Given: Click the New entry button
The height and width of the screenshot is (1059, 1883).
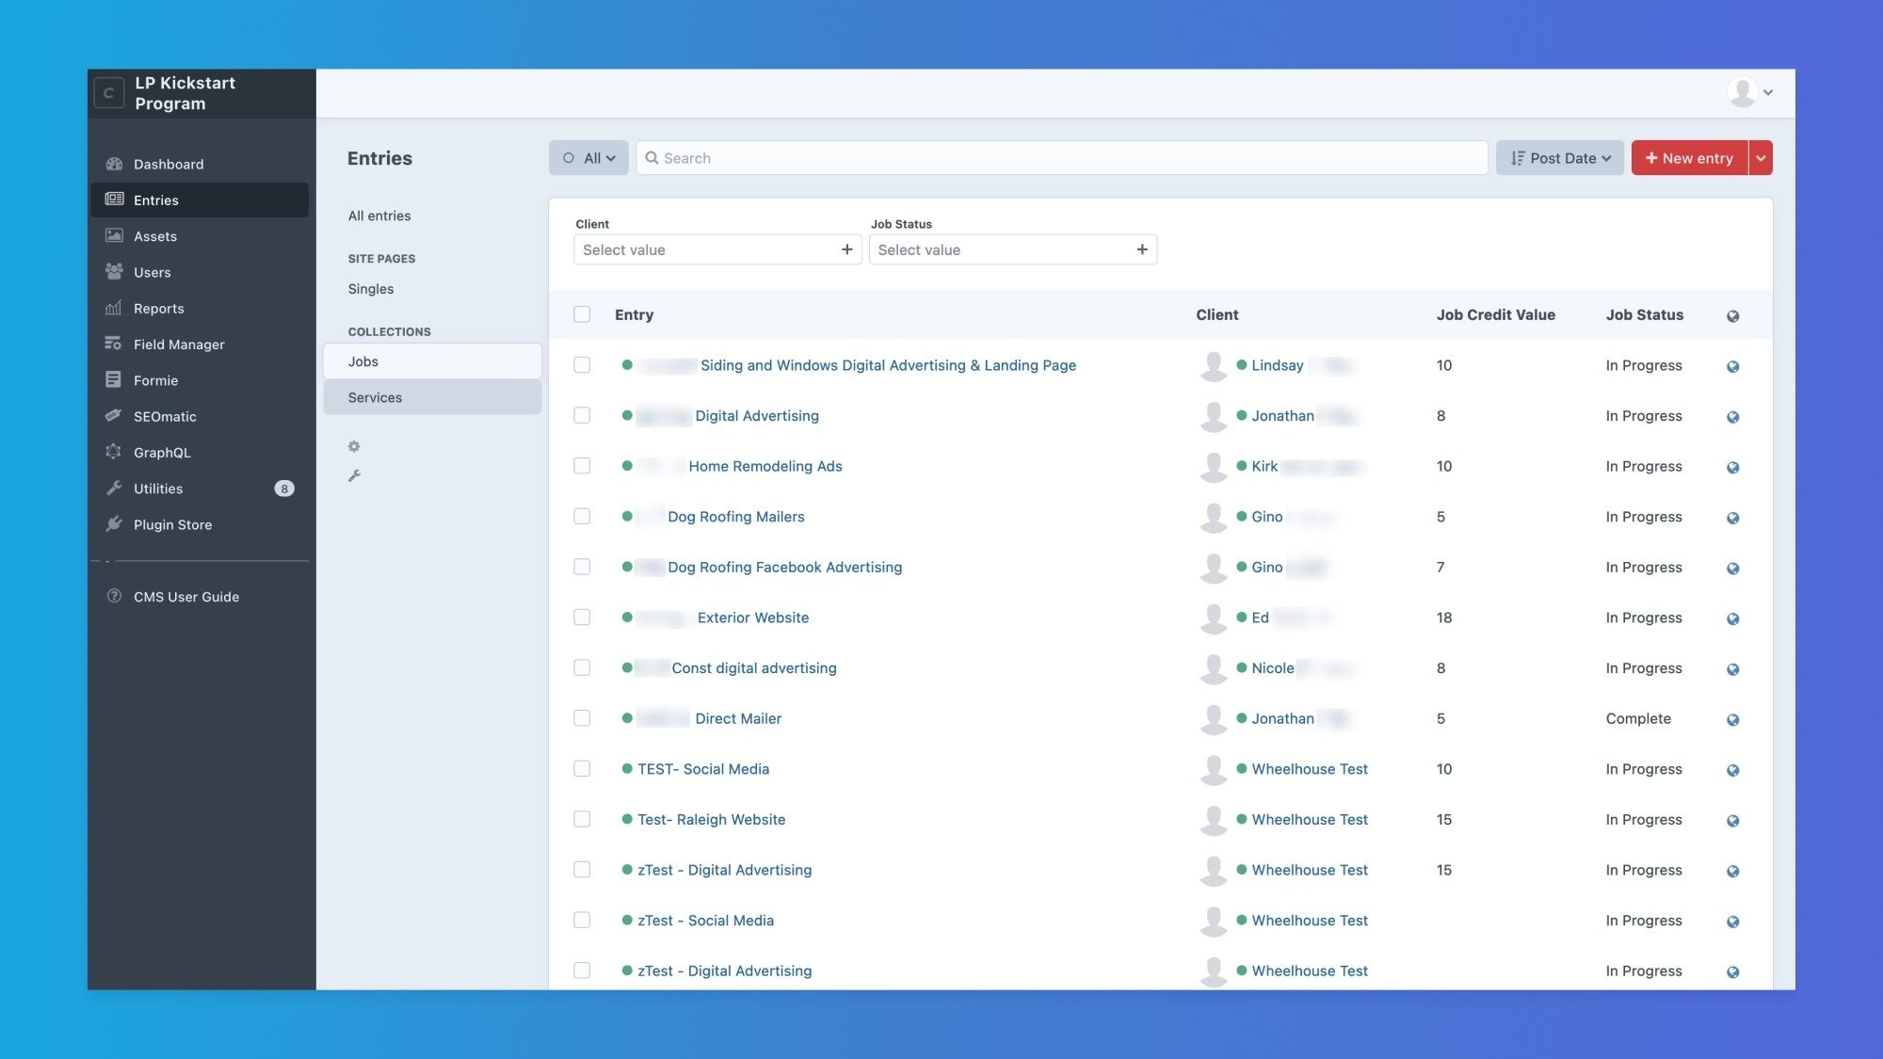Looking at the screenshot, I should tap(1689, 158).
